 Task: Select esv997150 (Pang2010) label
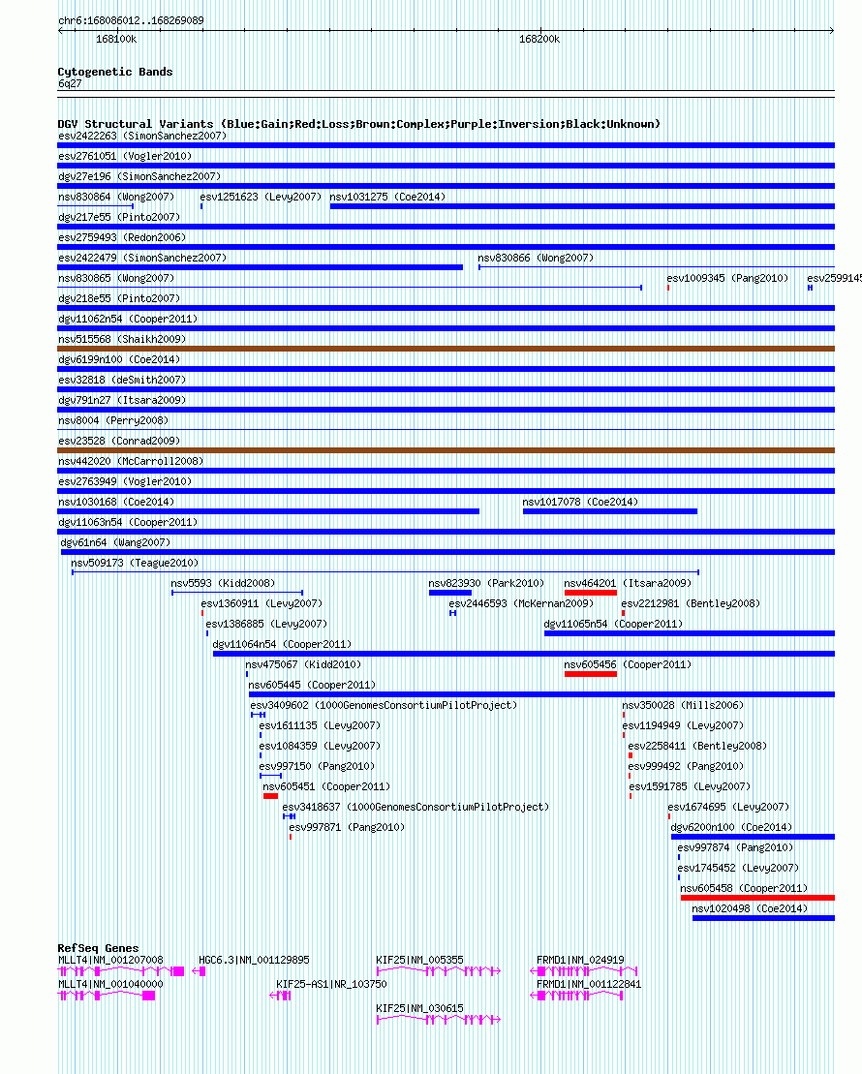pos(317,766)
